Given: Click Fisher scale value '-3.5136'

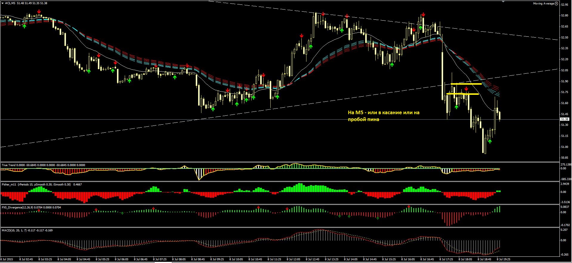Looking at the screenshot, I should [x=565, y=202].
